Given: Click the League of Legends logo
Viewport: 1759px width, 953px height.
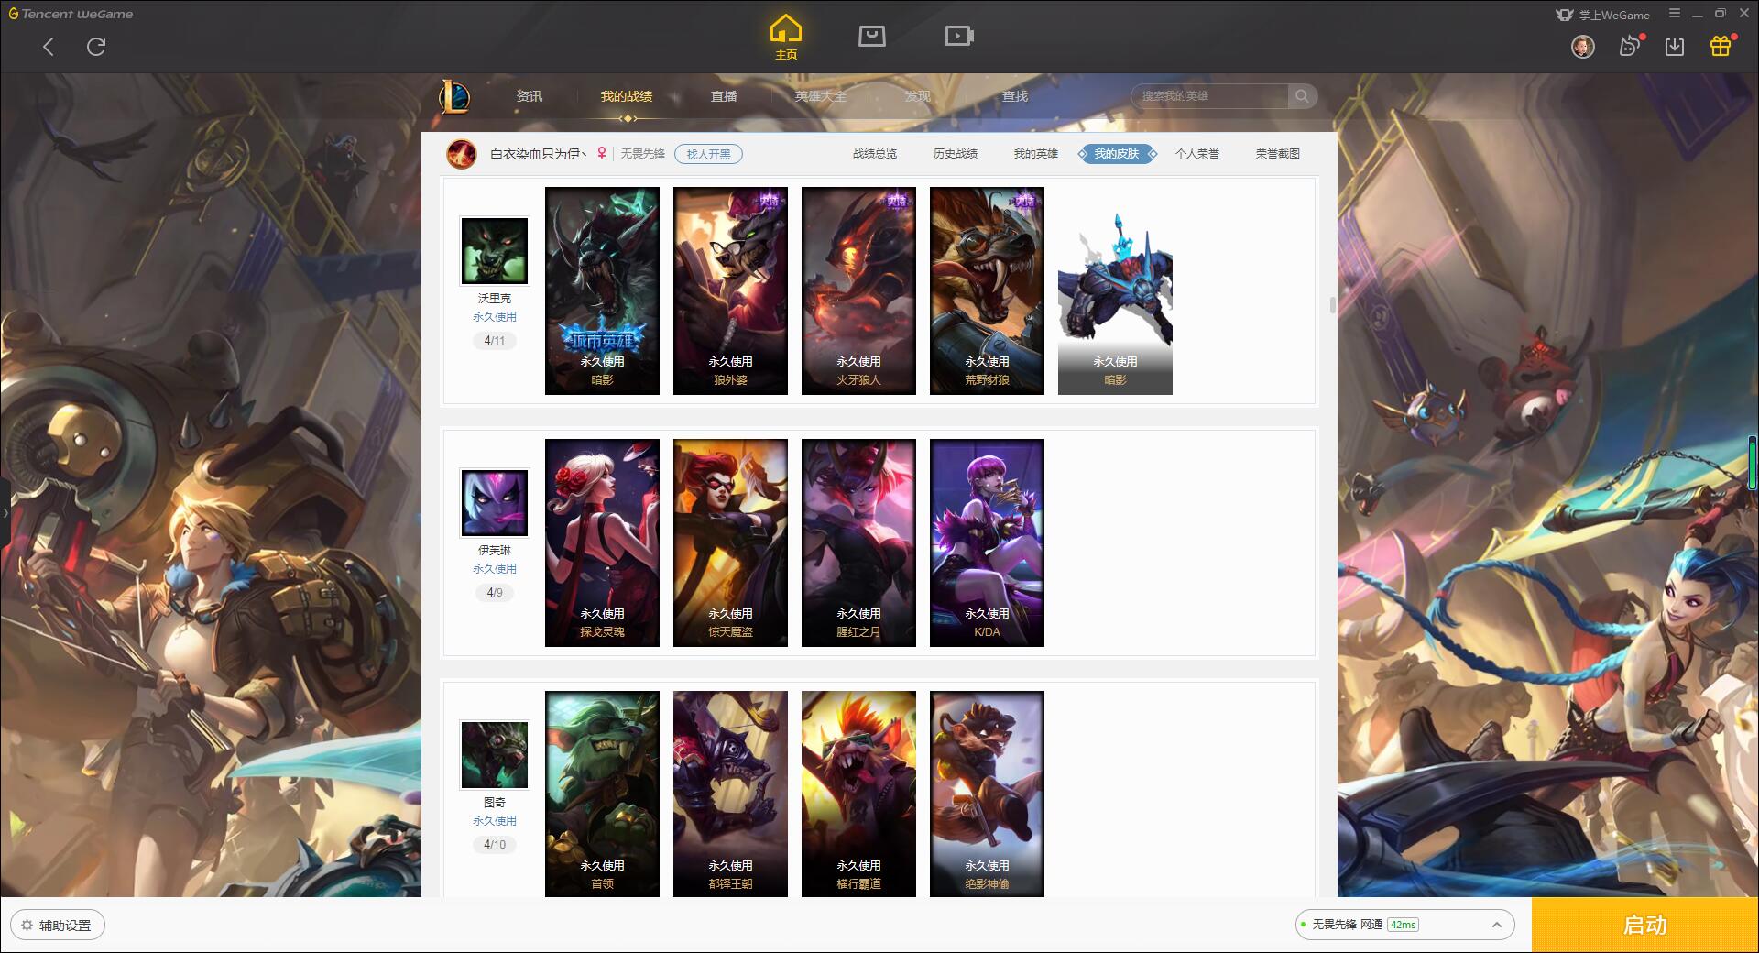Looking at the screenshot, I should pos(455,96).
